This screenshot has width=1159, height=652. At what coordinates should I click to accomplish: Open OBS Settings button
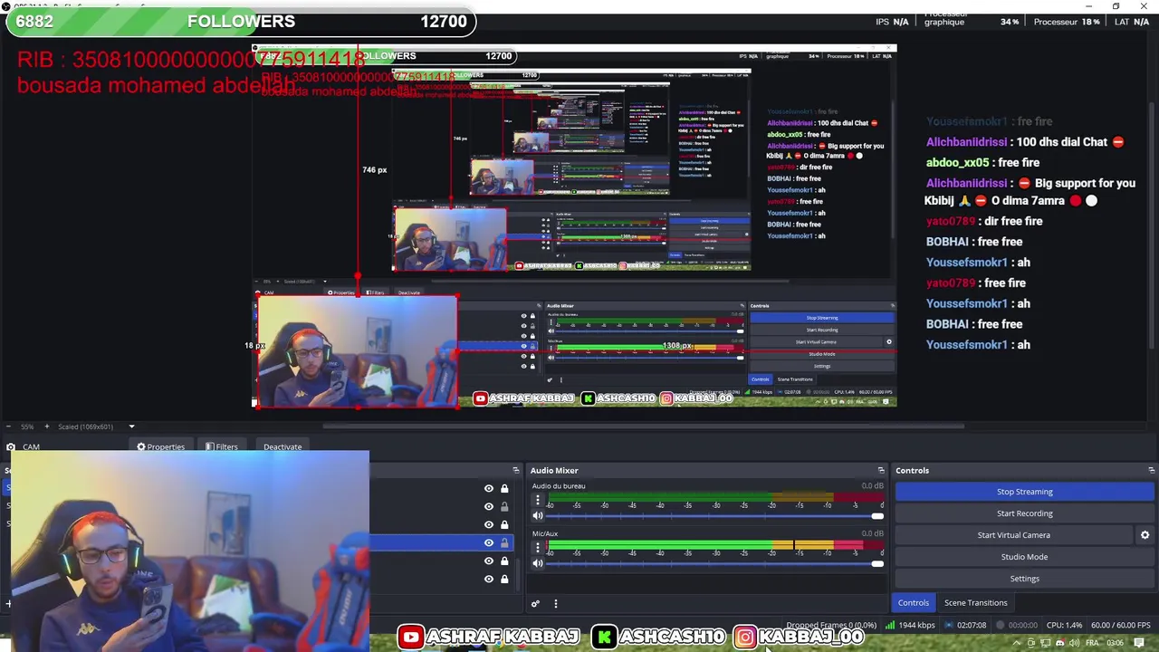(x=1024, y=579)
